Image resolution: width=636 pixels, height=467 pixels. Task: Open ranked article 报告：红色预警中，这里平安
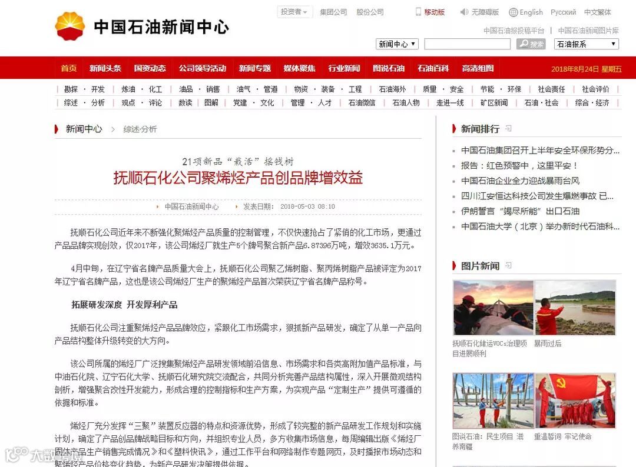[519, 165]
